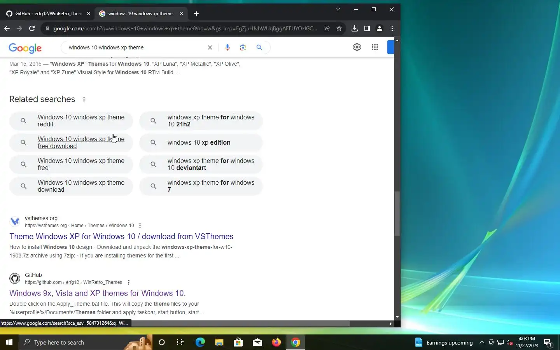The height and width of the screenshot is (350, 560).
Task: Open the tab search dropdown chevron
Action: pos(338,9)
